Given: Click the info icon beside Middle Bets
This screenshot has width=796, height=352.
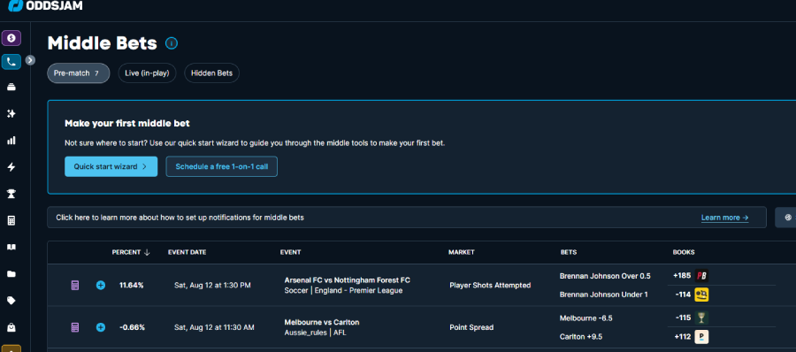Looking at the screenshot, I should coord(172,43).
